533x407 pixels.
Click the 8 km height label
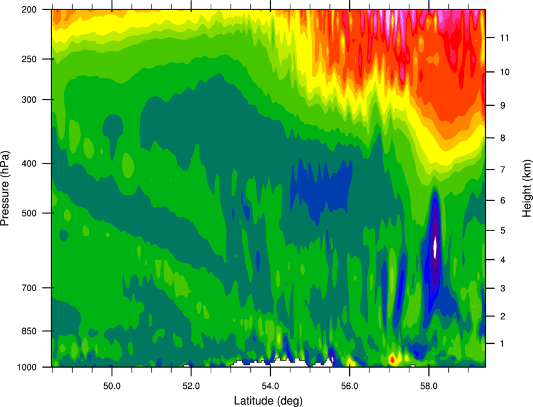tap(502, 138)
